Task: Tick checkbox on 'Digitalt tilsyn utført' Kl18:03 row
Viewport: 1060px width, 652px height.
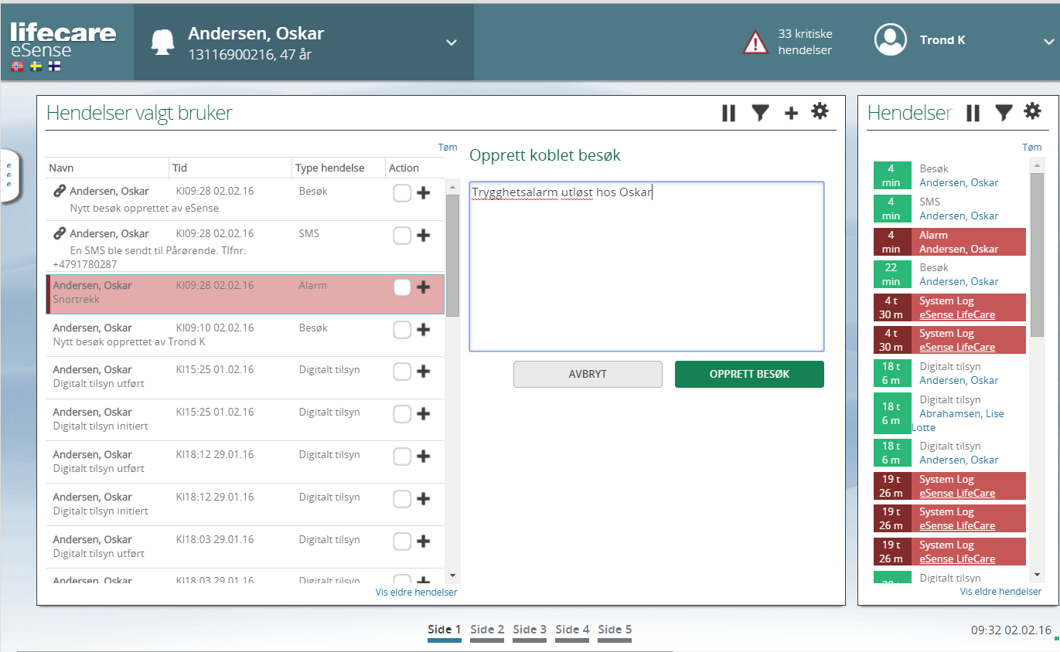Action: [x=402, y=542]
